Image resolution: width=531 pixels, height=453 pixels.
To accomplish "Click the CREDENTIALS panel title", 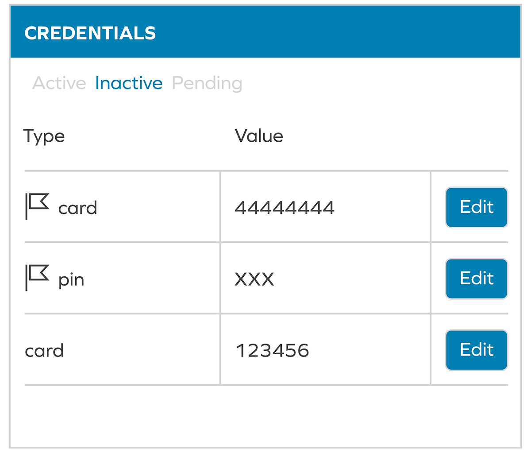I will [x=90, y=33].
